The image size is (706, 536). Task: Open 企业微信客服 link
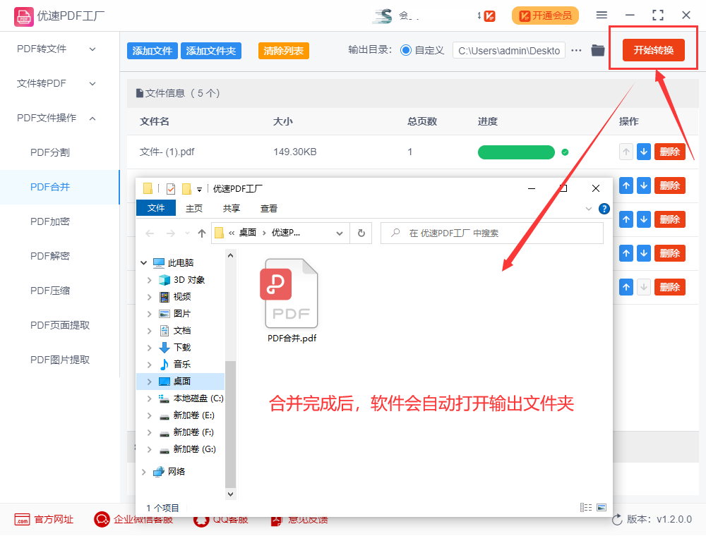[133, 520]
